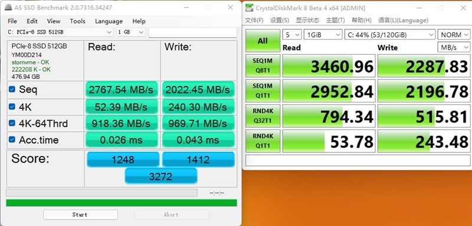Click the Seq read result 2767.54 MB/s
This screenshot has width=472, height=226.
(122, 89)
